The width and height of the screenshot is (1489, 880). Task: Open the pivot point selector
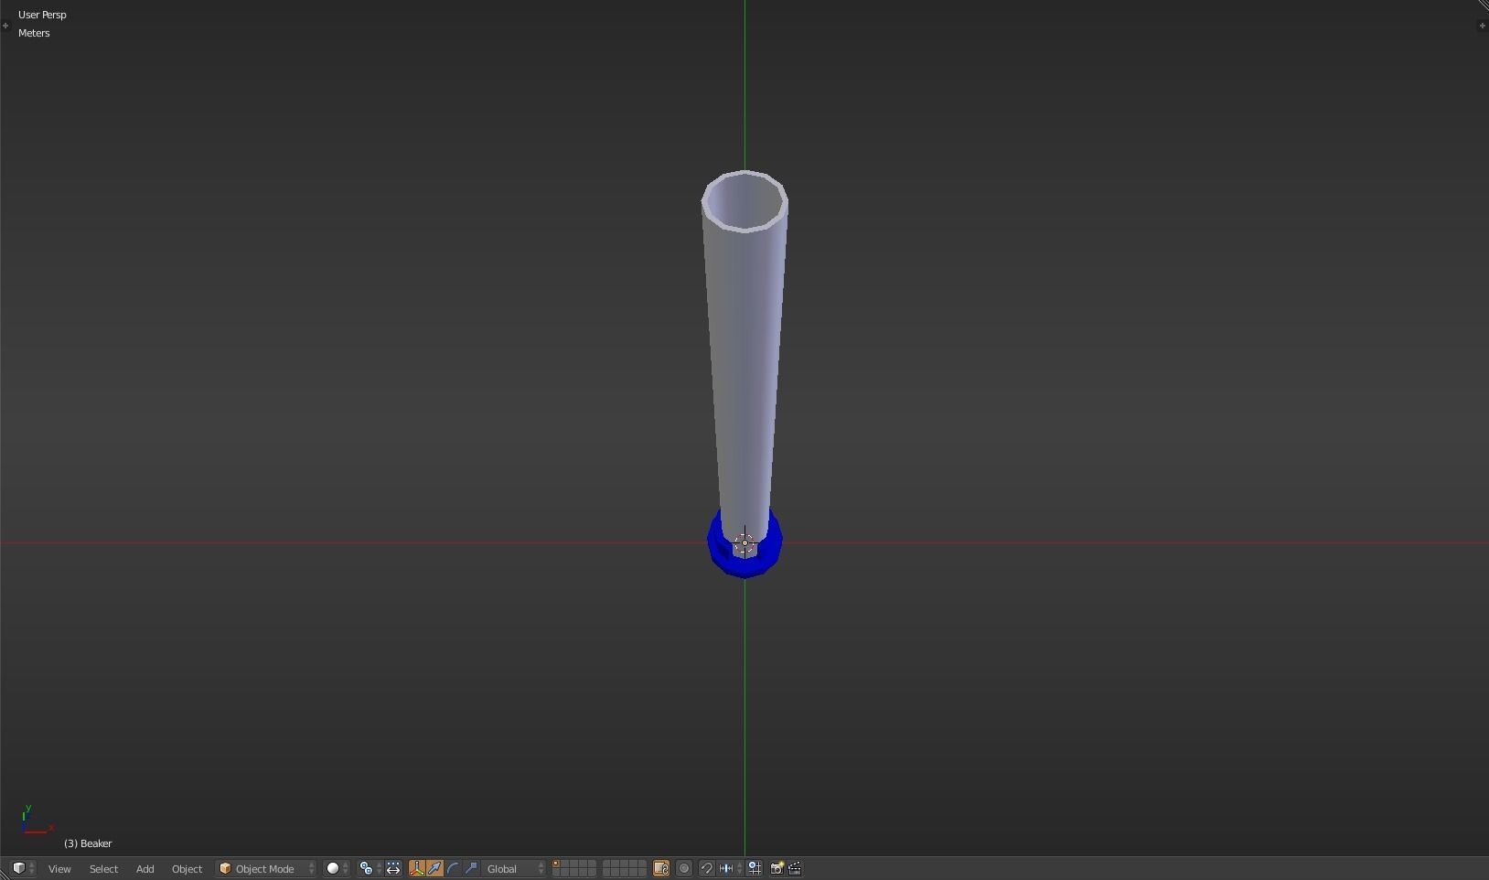[x=370, y=868]
